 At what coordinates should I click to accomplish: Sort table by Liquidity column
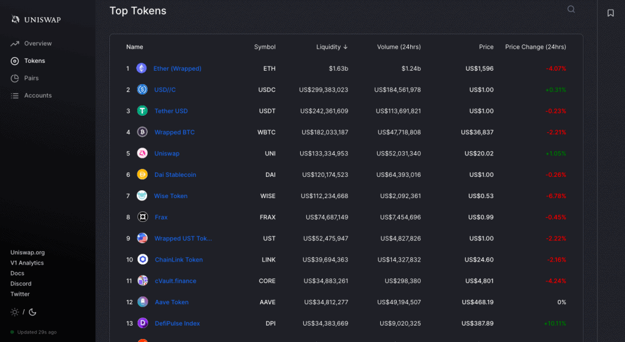[332, 47]
